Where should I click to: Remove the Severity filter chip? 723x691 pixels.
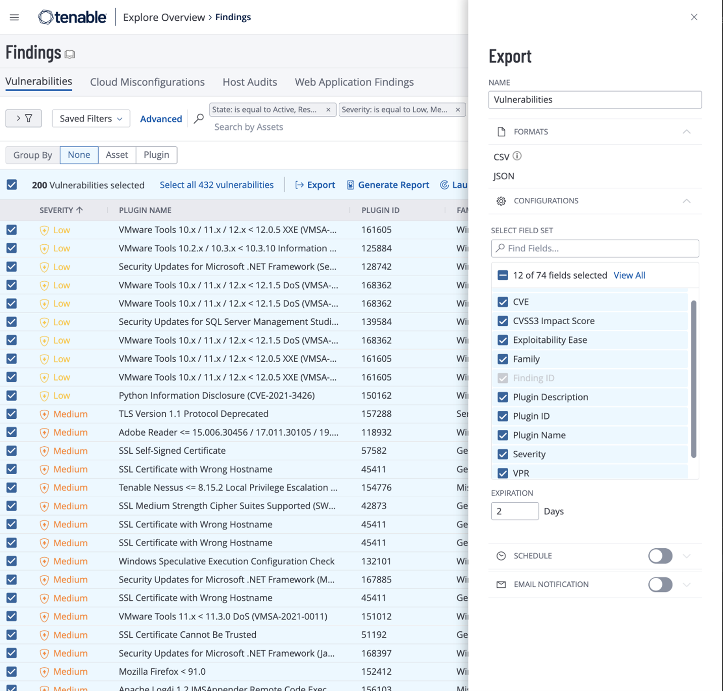tap(458, 109)
